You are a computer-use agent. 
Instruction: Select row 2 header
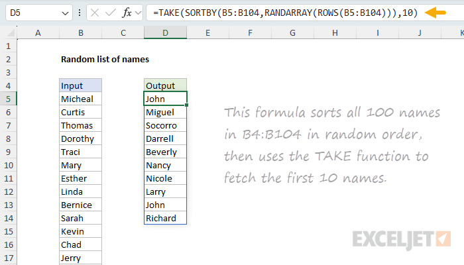click(x=8, y=59)
